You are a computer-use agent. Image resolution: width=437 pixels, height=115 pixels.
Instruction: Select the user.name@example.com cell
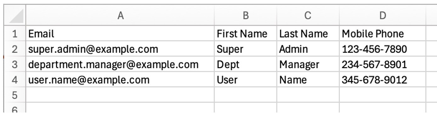pyautogui.click(x=120, y=79)
